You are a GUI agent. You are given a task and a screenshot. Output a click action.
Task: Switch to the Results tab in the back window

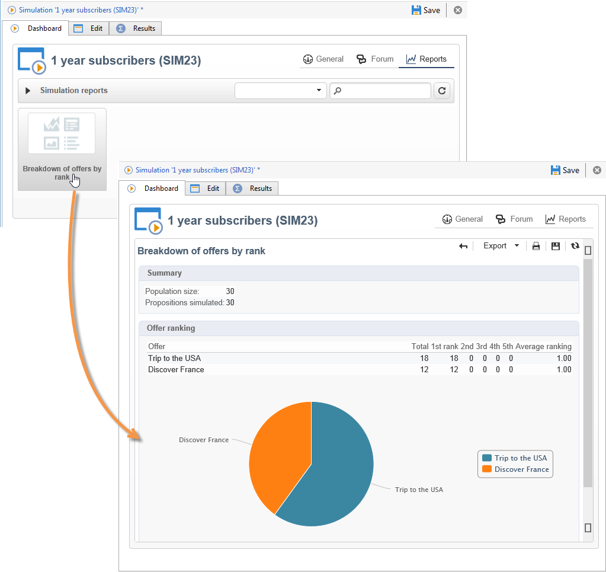tap(136, 28)
